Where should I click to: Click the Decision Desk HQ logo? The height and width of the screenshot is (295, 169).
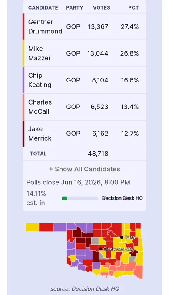point(122,198)
